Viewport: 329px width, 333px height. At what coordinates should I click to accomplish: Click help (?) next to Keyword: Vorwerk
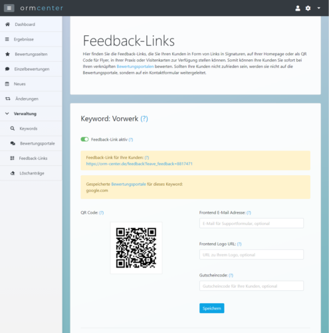144,119
